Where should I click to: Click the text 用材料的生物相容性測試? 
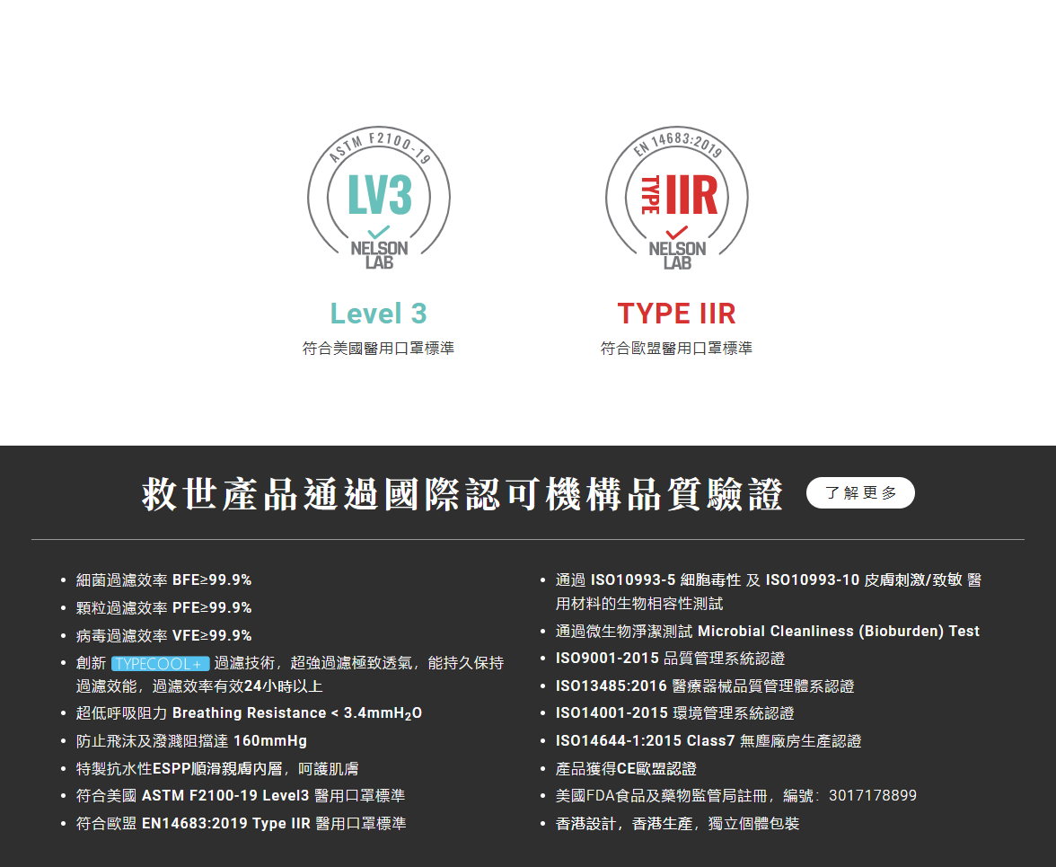coord(639,604)
